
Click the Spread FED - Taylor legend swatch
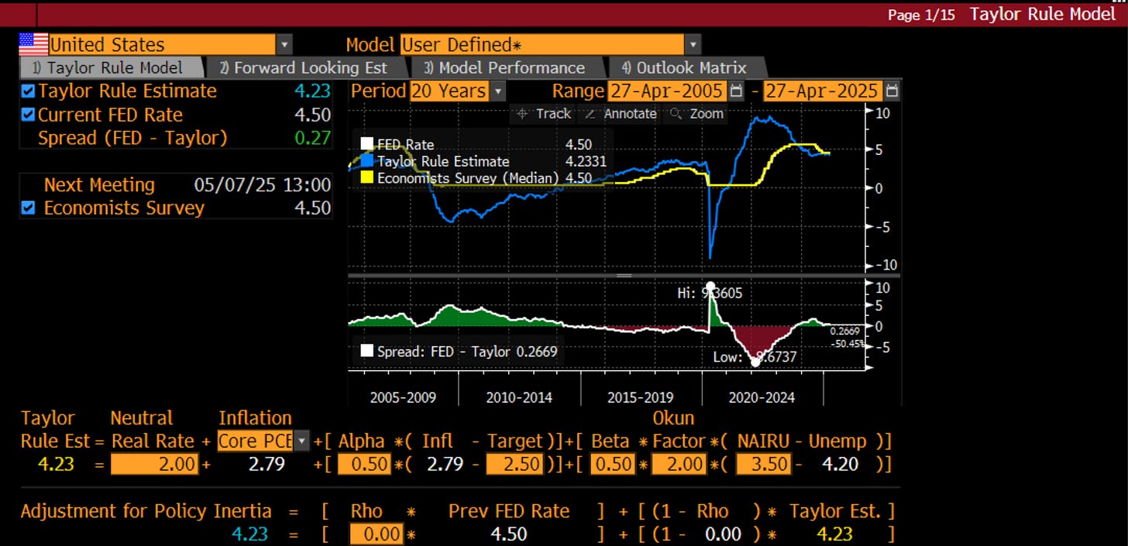click(x=367, y=352)
